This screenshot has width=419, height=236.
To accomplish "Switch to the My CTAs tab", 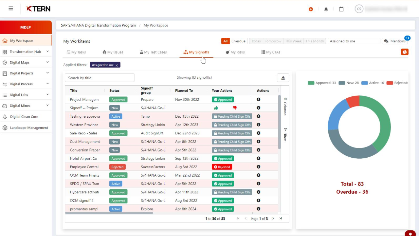I will [271, 52].
